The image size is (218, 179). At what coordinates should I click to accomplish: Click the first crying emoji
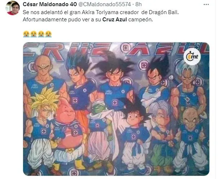26,34
